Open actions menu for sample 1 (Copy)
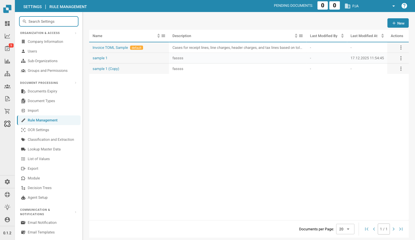The image size is (415, 240). click(401, 69)
